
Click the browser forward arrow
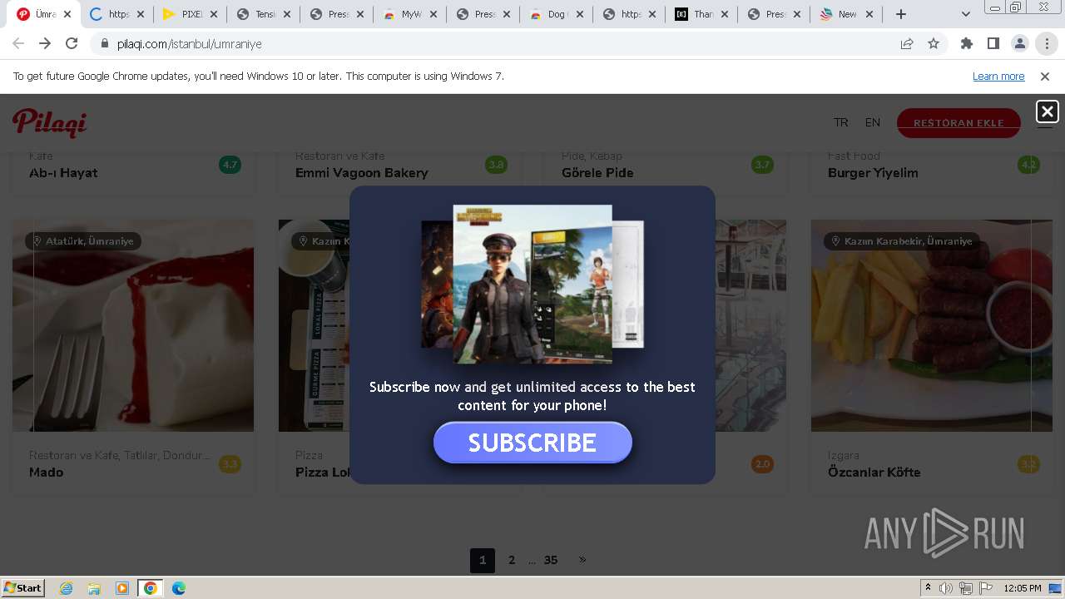coord(45,43)
